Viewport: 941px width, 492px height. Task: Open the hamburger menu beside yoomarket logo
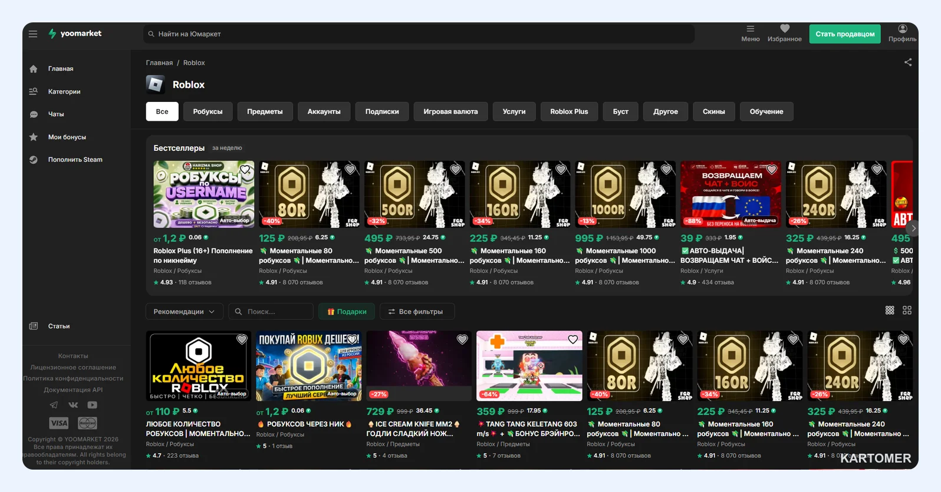[x=33, y=34]
